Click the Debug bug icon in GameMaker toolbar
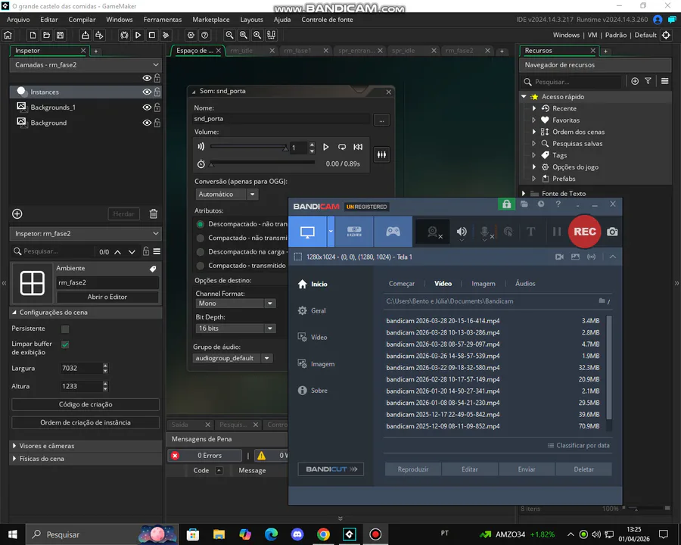 (x=124, y=36)
